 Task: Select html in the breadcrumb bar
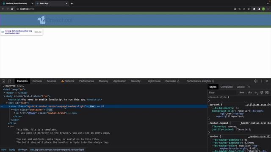pos(4,149)
